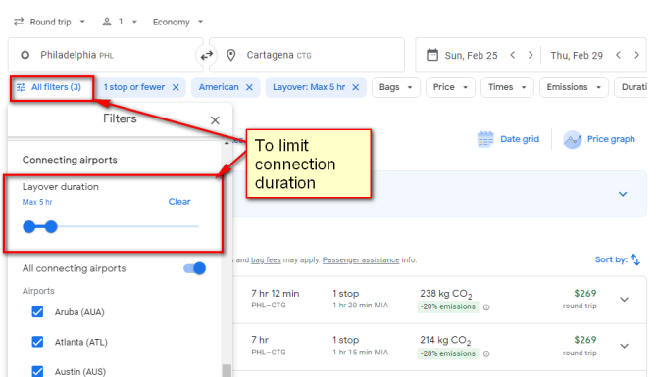This screenshot has height=377, width=657.
Task: Open the Price graph
Action: pyautogui.click(x=599, y=139)
